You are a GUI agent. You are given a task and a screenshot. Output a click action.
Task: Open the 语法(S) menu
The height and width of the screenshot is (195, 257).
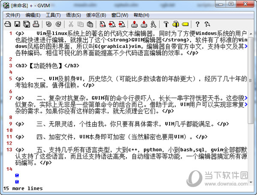coord(73,15)
